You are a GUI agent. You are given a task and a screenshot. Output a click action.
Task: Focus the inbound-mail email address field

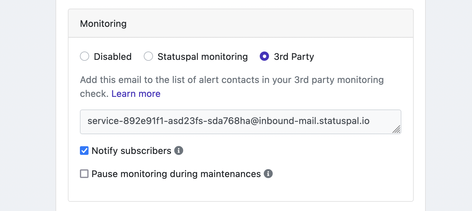click(x=241, y=122)
